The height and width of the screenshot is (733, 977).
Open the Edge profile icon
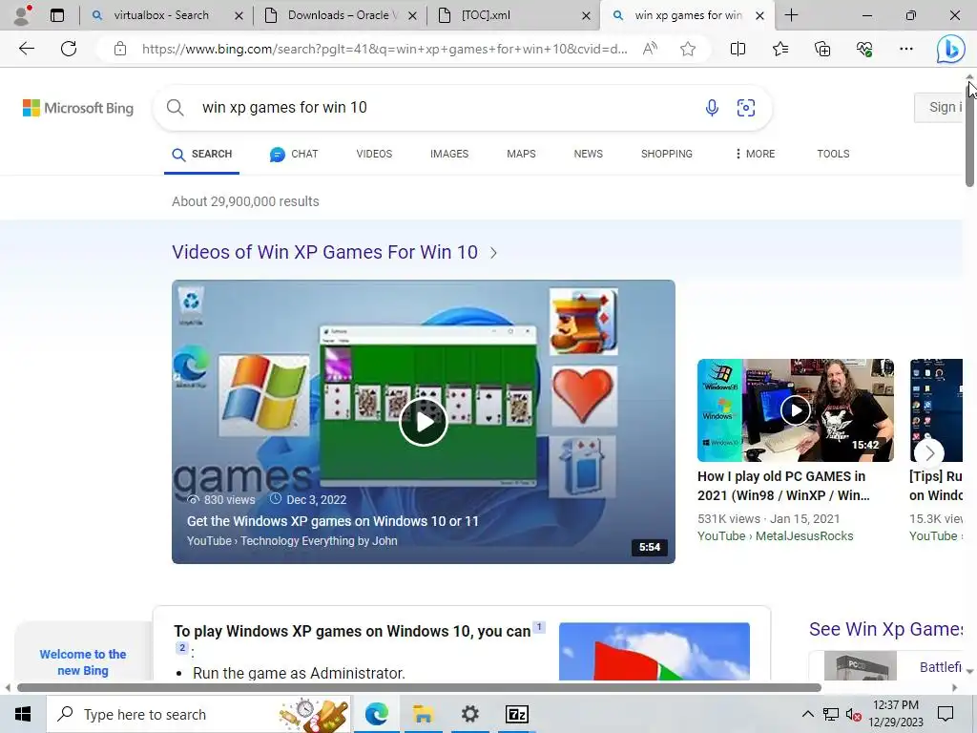coord(23,15)
